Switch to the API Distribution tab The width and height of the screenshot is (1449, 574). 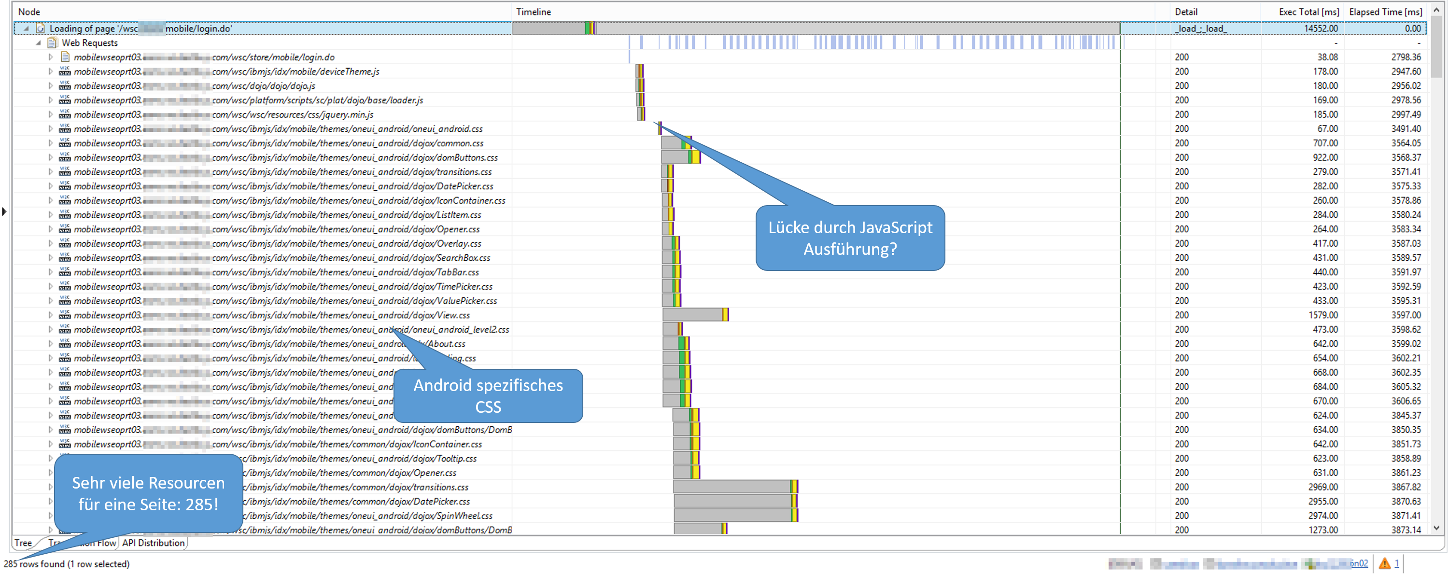click(153, 543)
